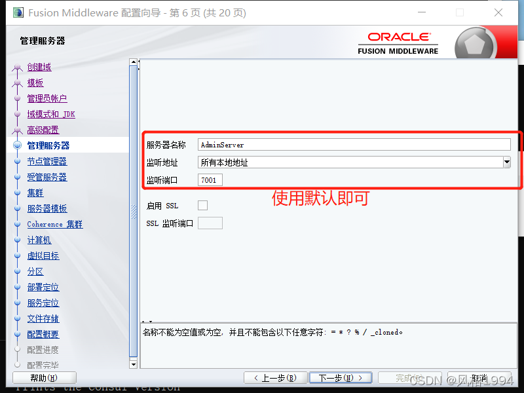Click the navigation panel scroll-up arrow

click(x=134, y=62)
